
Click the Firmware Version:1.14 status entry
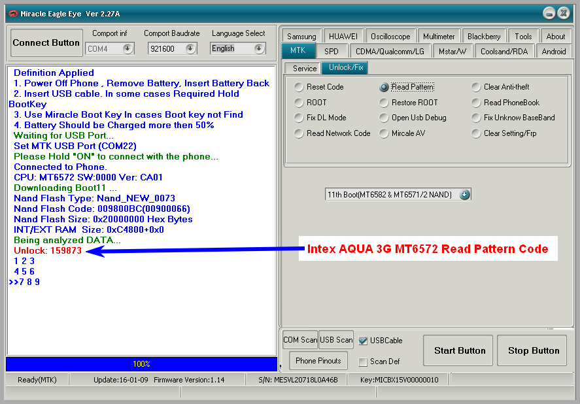[189, 380]
